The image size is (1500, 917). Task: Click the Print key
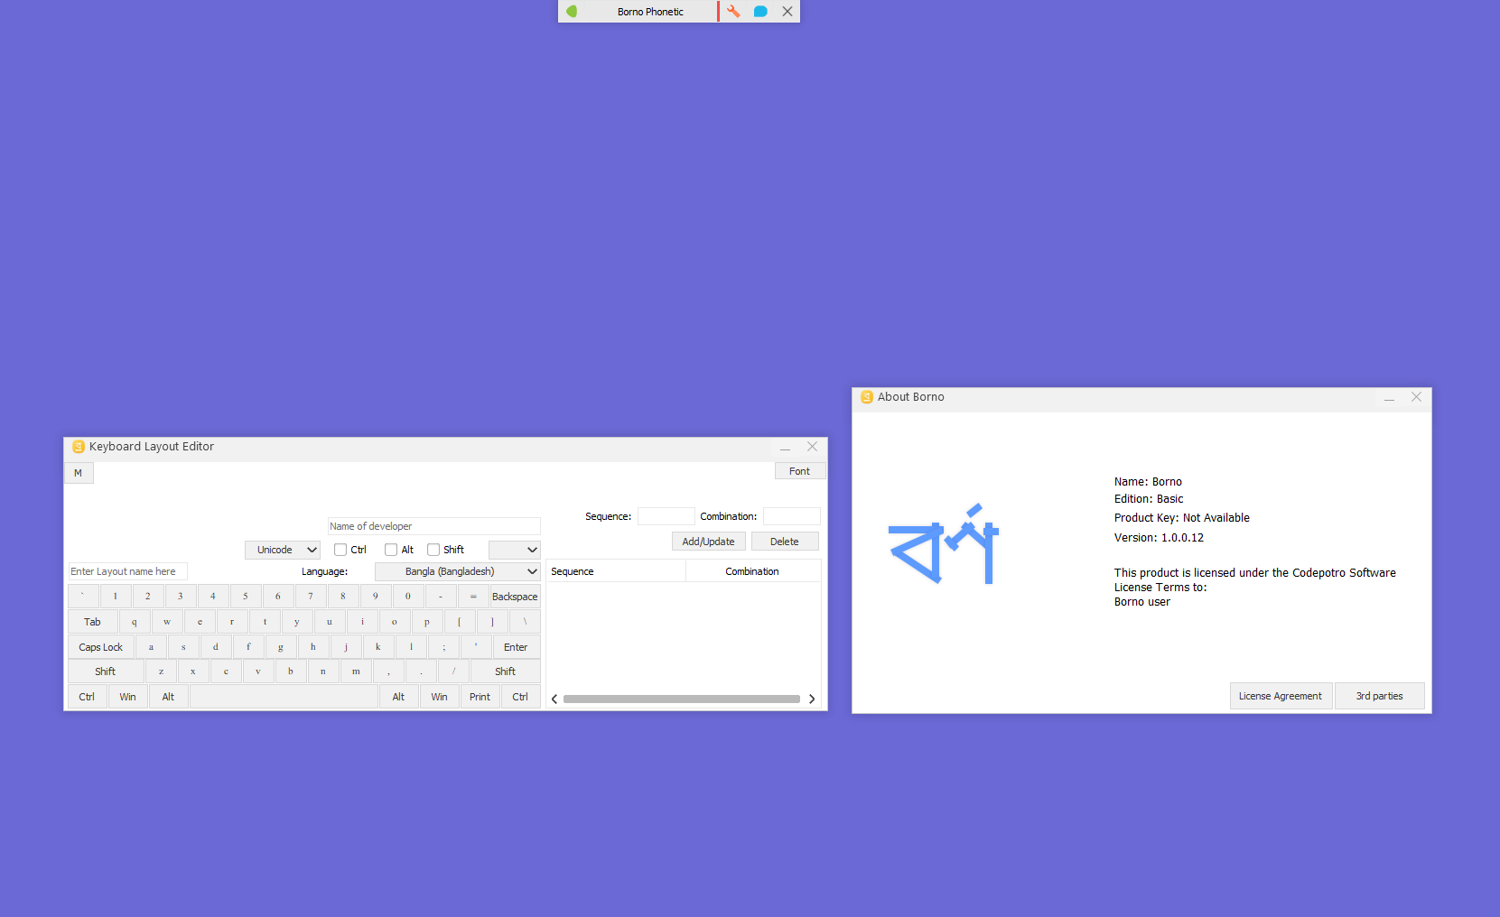[x=480, y=697]
